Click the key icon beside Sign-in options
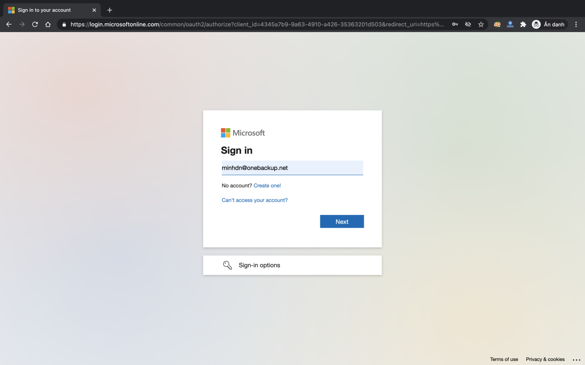Screen dimensions: 585x365 [x=227, y=265]
